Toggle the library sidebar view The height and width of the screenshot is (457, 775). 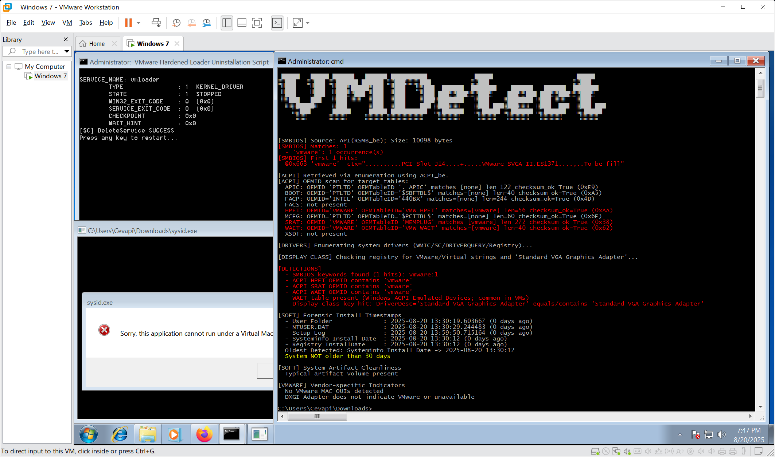tap(227, 23)
